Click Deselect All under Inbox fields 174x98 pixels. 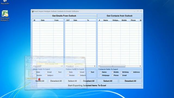[56, 81]
